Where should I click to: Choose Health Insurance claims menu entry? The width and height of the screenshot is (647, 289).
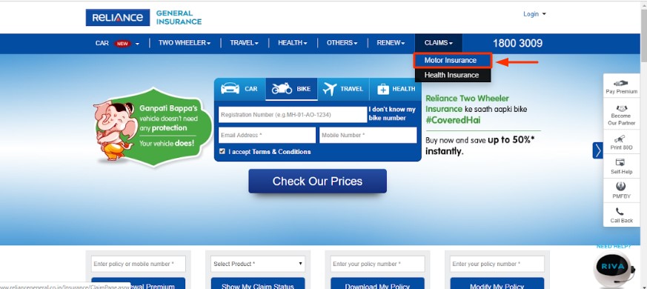[x=453, y=75]
